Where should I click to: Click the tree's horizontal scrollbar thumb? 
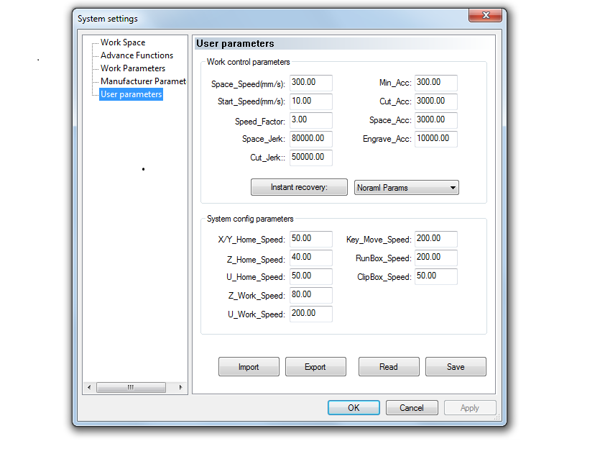[131, 387]
